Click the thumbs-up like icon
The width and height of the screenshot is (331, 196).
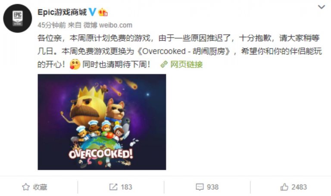tap(284, 187)
